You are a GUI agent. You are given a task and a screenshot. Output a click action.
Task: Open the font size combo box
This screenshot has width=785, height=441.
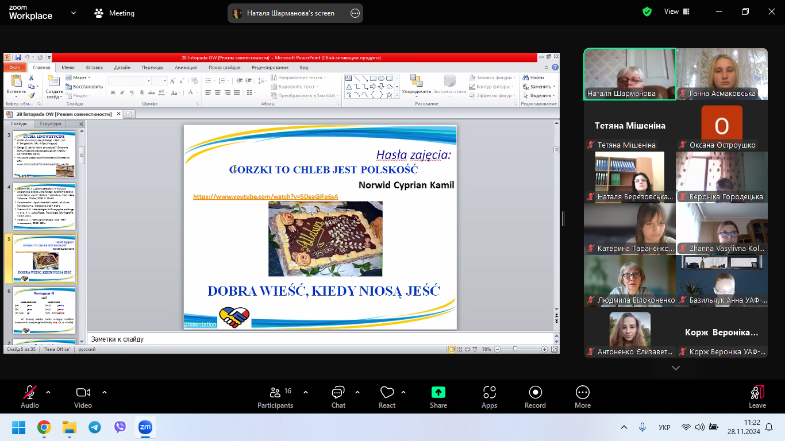[160, 81]
